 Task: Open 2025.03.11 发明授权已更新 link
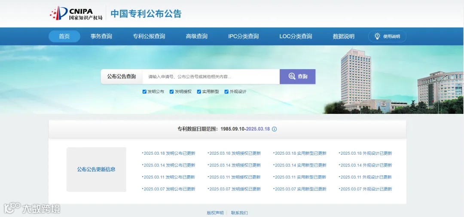tap(235, 177)
